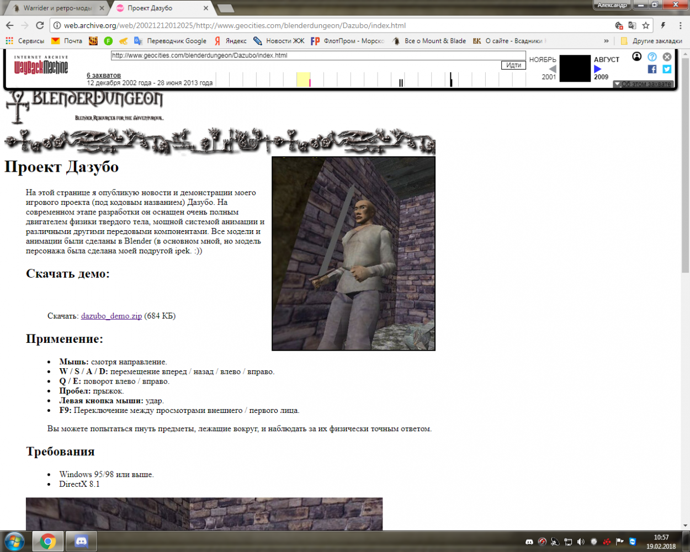Open Discord from the taskbar
This screenshot has height=552, width=690.
(81, 542)
